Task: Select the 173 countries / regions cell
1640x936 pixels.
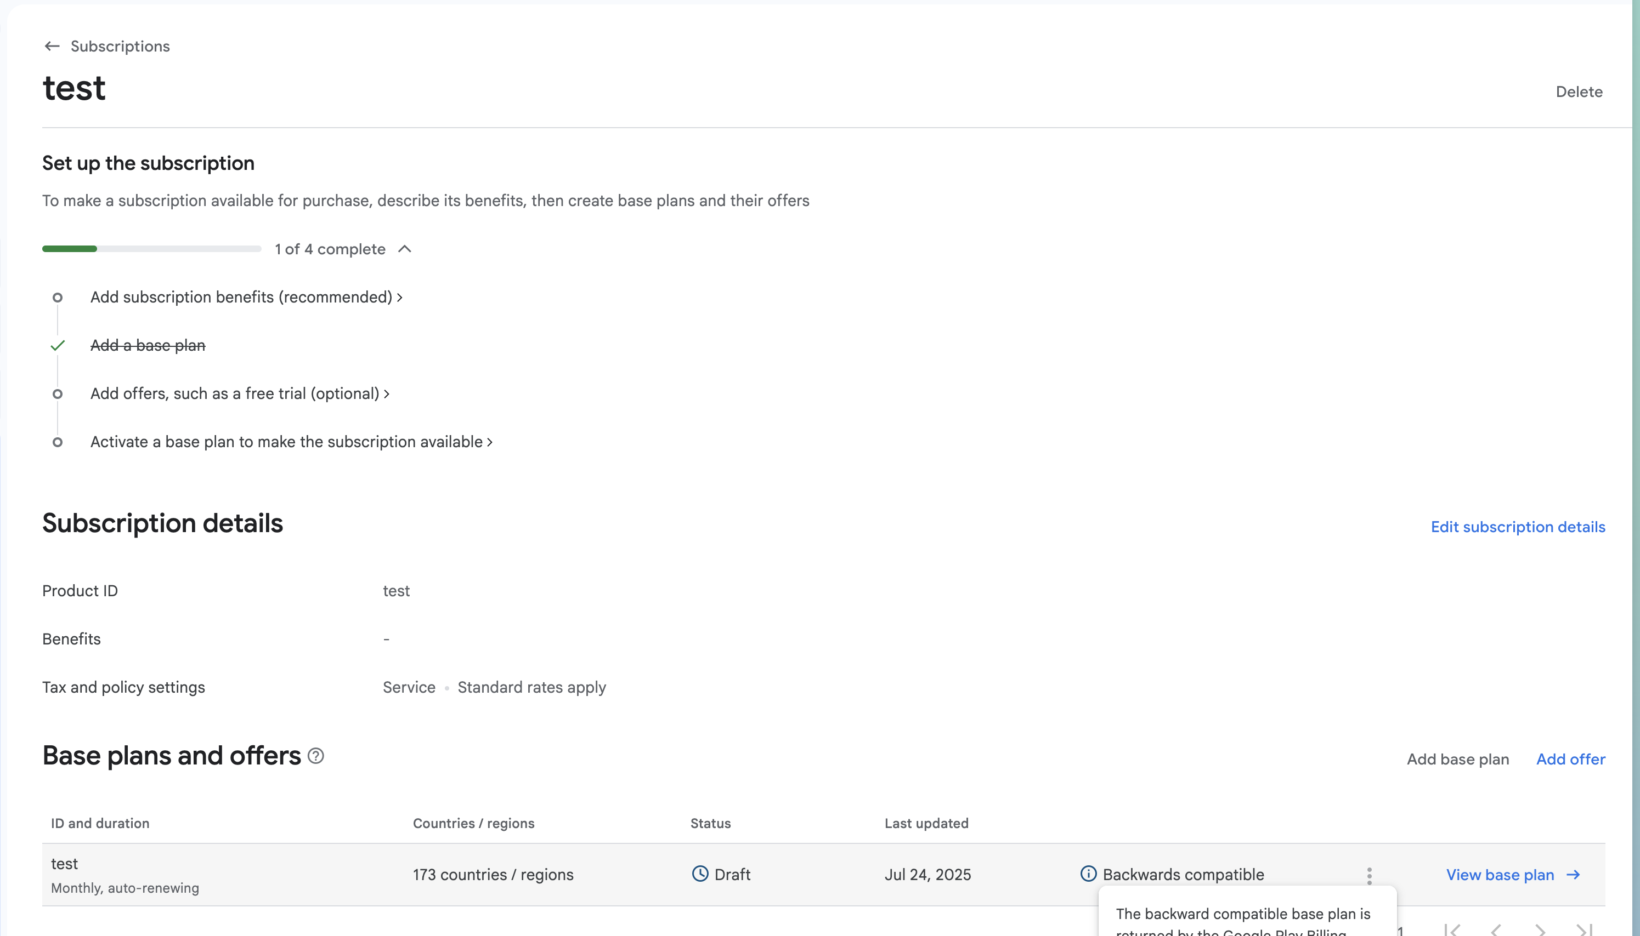Action: point(493,875)
